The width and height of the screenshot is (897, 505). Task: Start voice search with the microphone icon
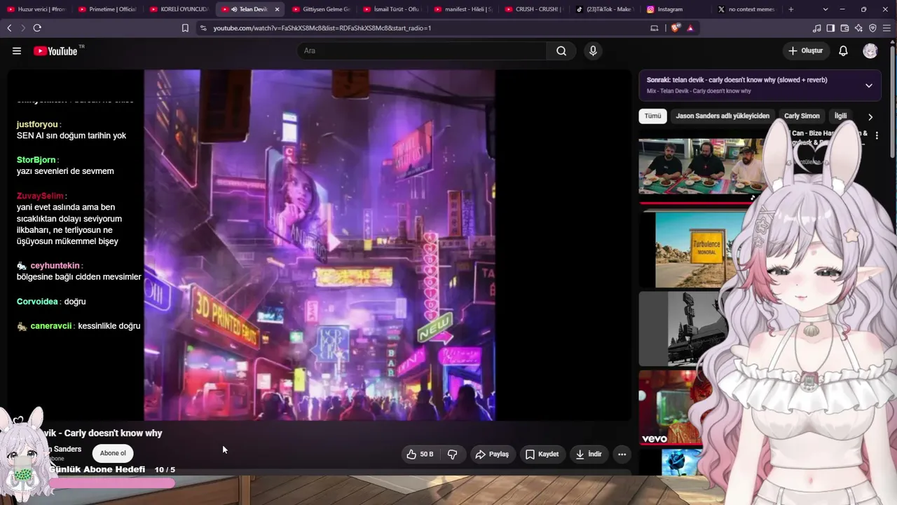[x=593, y=50]
